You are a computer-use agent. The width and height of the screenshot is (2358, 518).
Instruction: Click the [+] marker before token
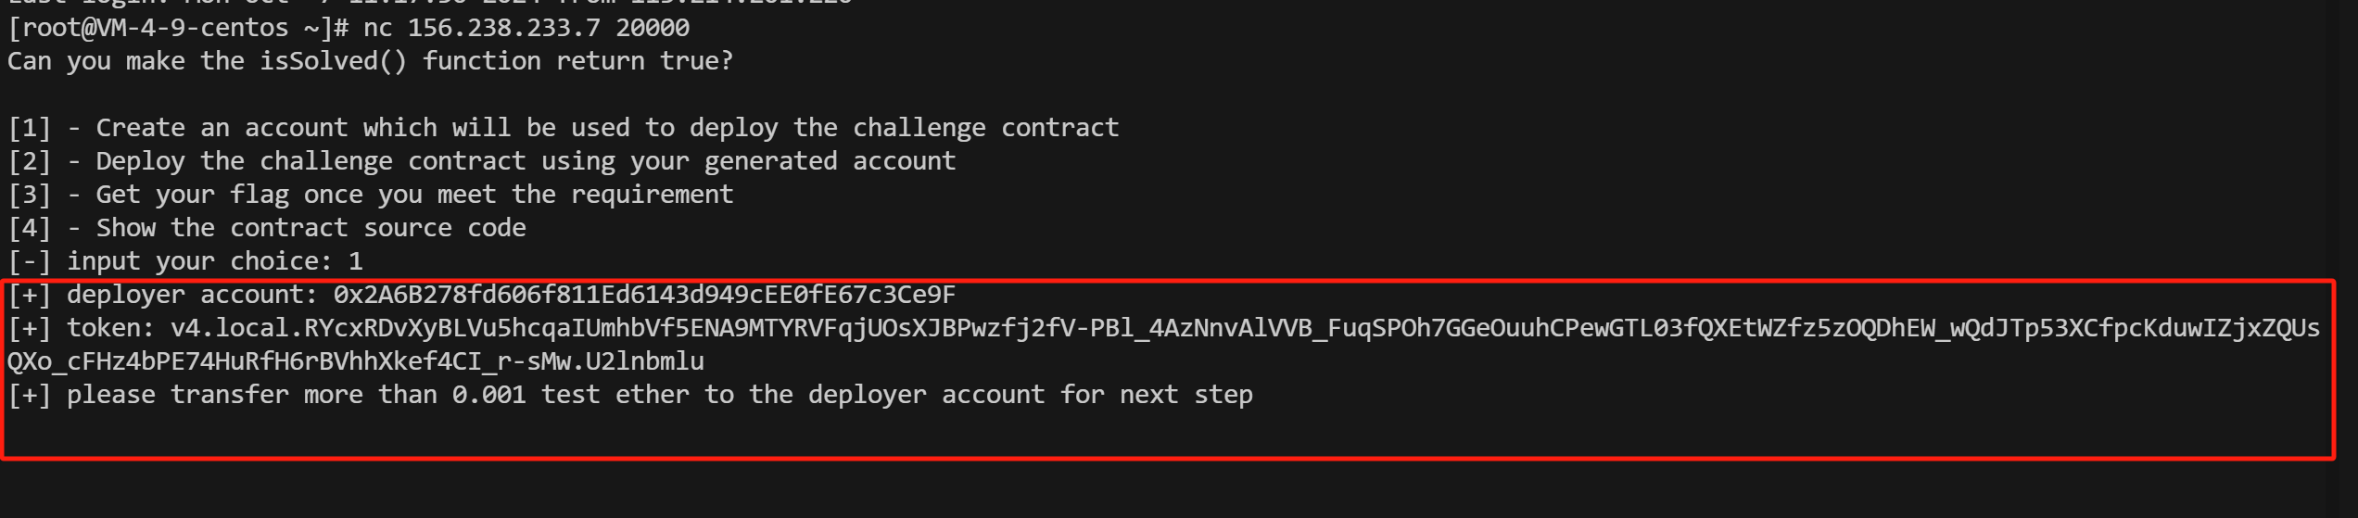pos(30,328)
